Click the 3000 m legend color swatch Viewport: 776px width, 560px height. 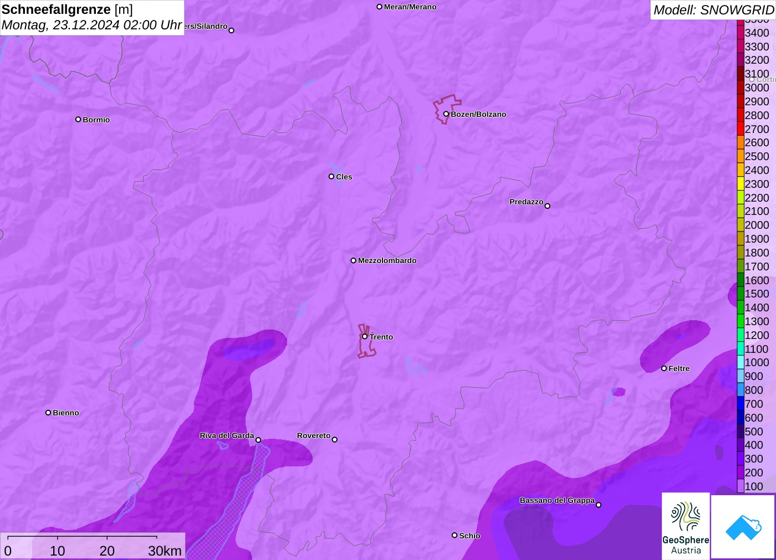tap(741, 88)
